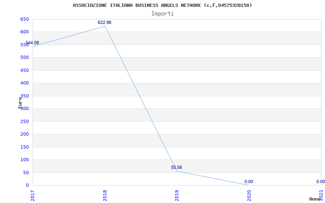Image resolution: width=325 pixels, height=203 pixels.
Task: Click the 450 y-axis tick label
Action: pos(24,70)
